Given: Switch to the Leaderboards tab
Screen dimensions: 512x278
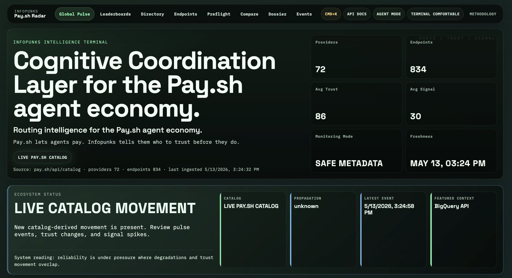Looking at the screenshot, I should coord(115,14).
